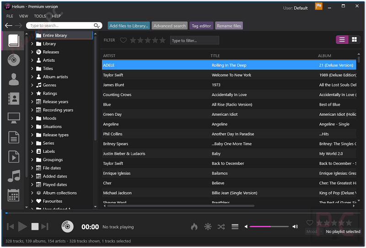
Task: Expand the Favourites tree node
Action: click(32, 201)
